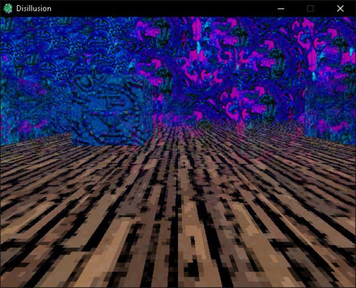The height and width of the screenshot is (288, 356).
Task: Click the blue carved face block
Action: pyautogui.click(x=111, y=110)
